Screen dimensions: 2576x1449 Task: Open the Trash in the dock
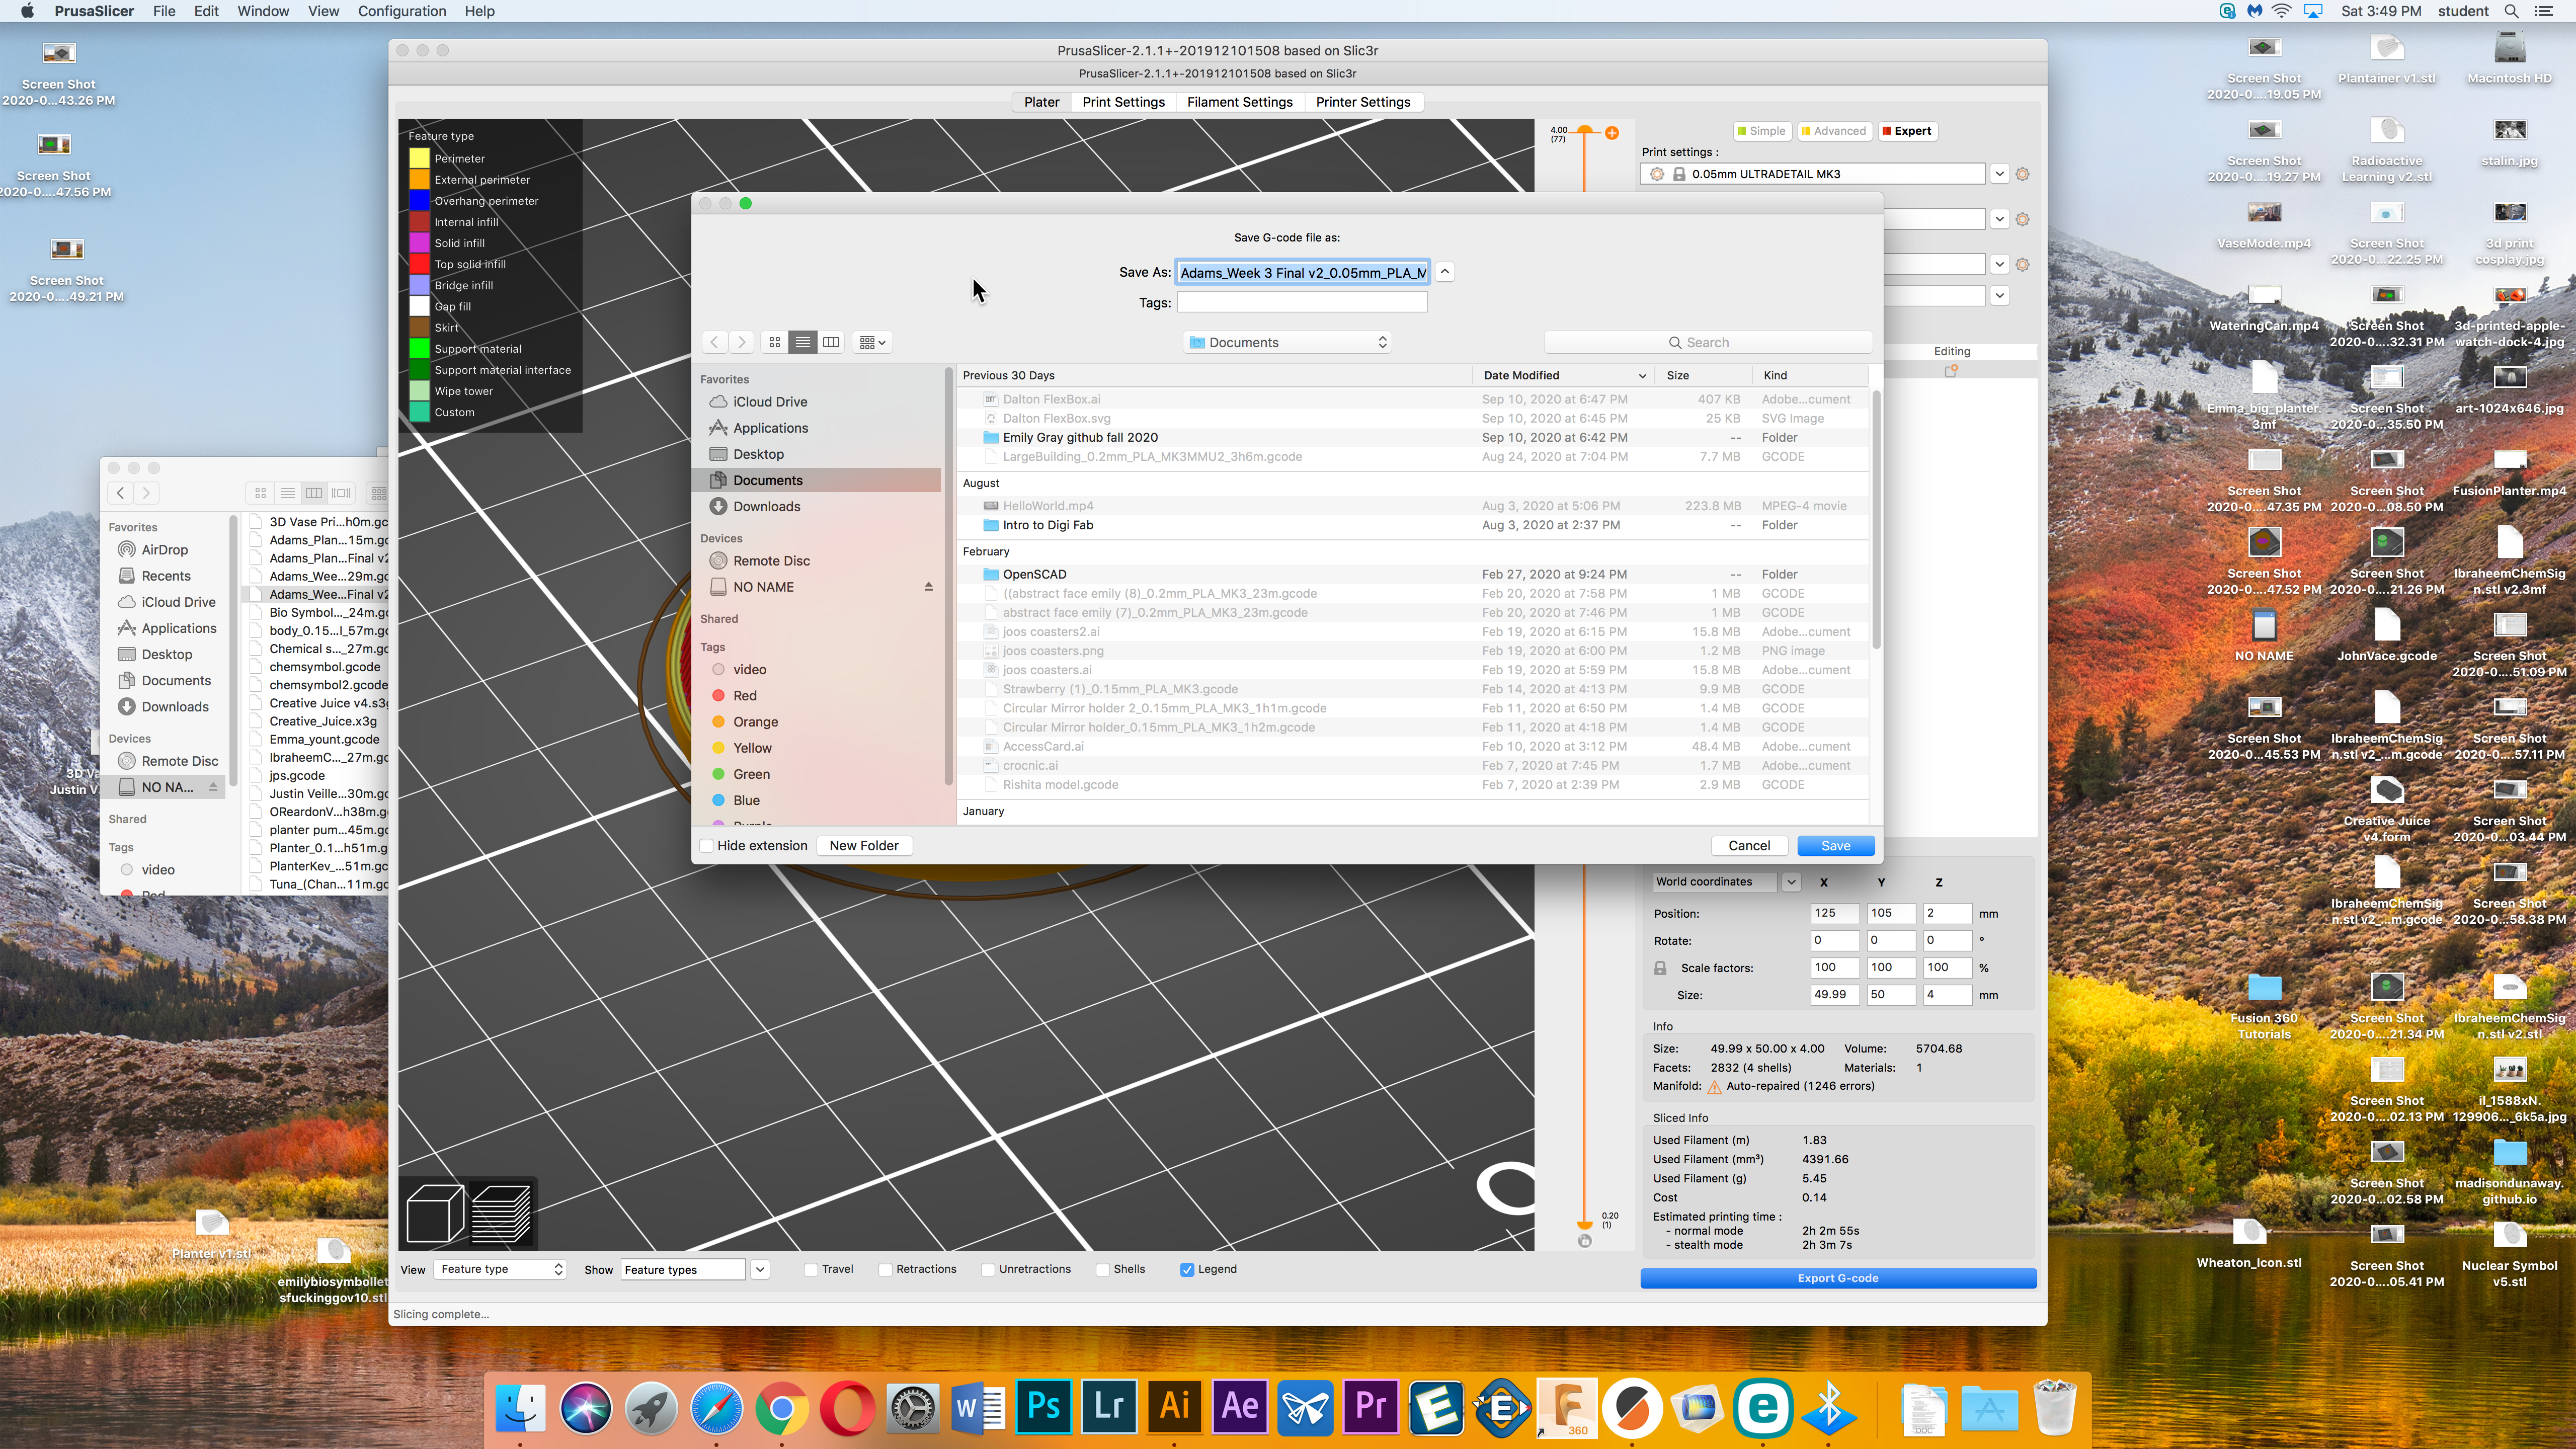click(x=2055, y=1408)
